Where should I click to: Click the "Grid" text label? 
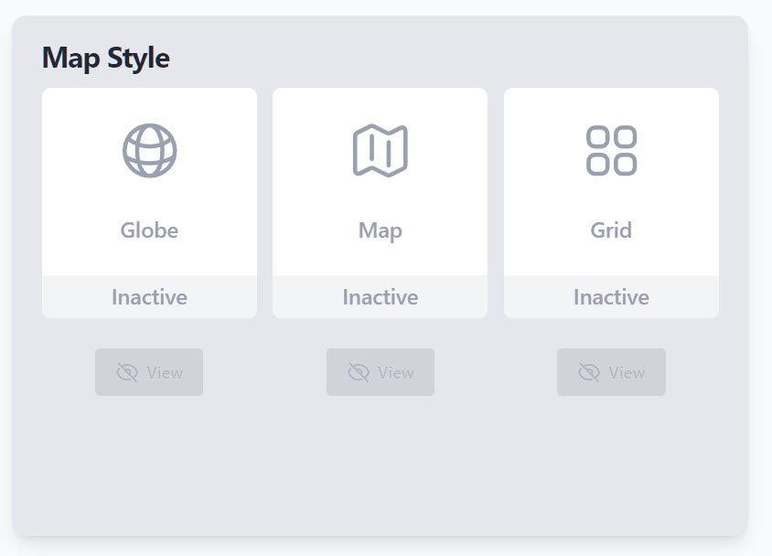click(x=611, y=230)
